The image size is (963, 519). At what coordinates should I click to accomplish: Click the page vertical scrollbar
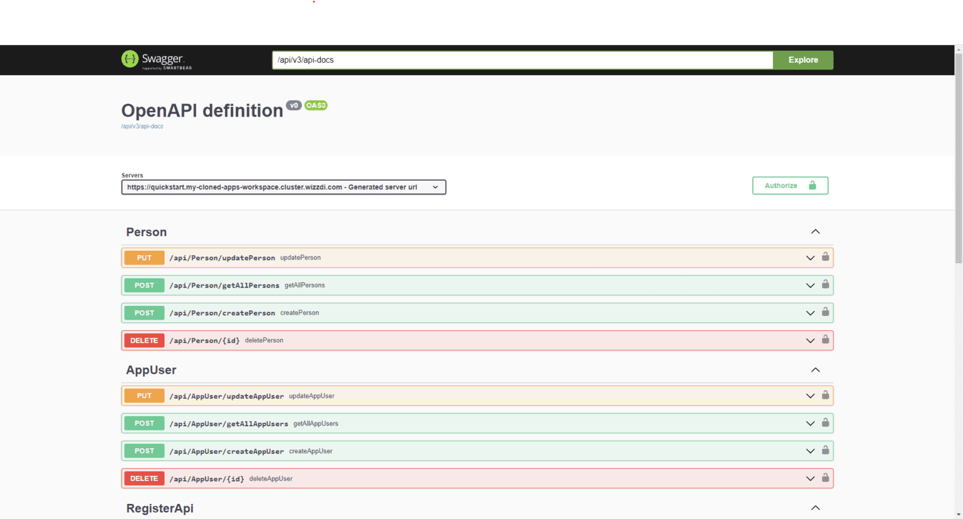click(958, 157)
